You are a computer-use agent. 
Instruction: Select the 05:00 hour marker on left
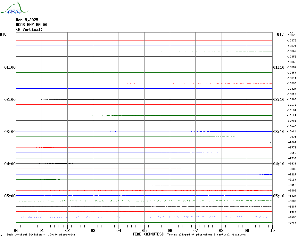click(10, 196)
